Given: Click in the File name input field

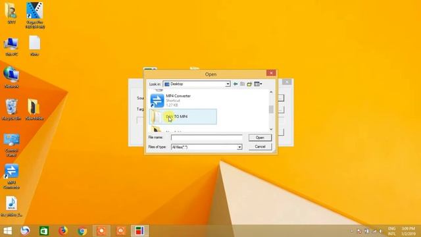Looking at the screenshot, I should tap(207, 138).
